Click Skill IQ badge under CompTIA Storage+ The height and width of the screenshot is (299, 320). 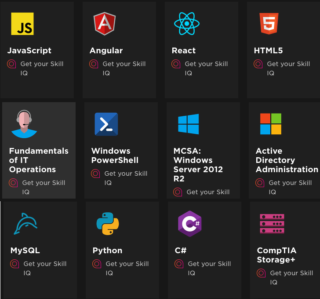tap(261, 273)
